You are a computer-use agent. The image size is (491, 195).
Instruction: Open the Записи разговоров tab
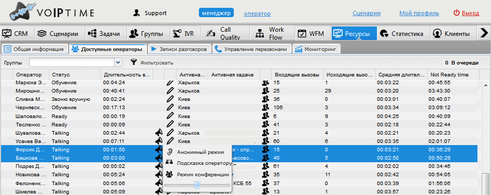coord(180,49)
